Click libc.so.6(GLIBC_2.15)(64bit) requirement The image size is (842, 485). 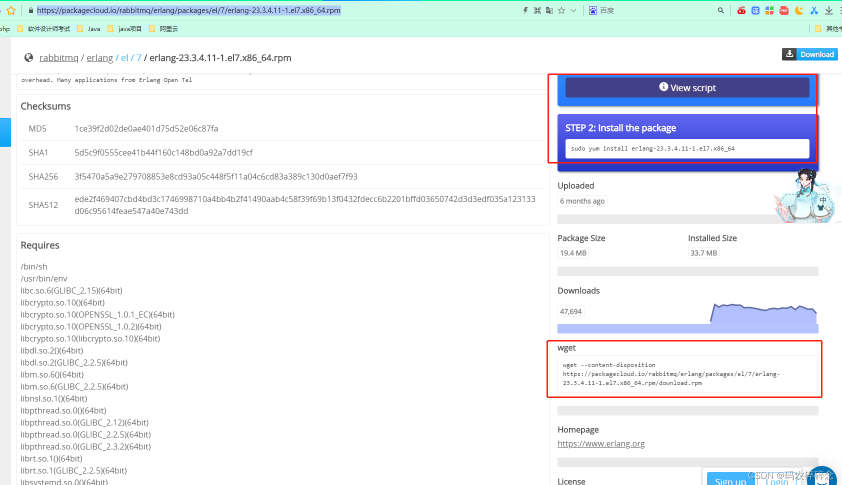coord(71,290)
